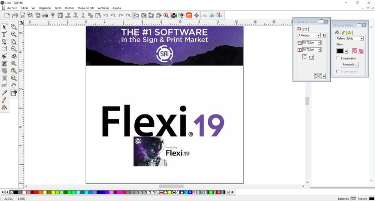Select the Rectangle shape tool

tap(4, 49)
